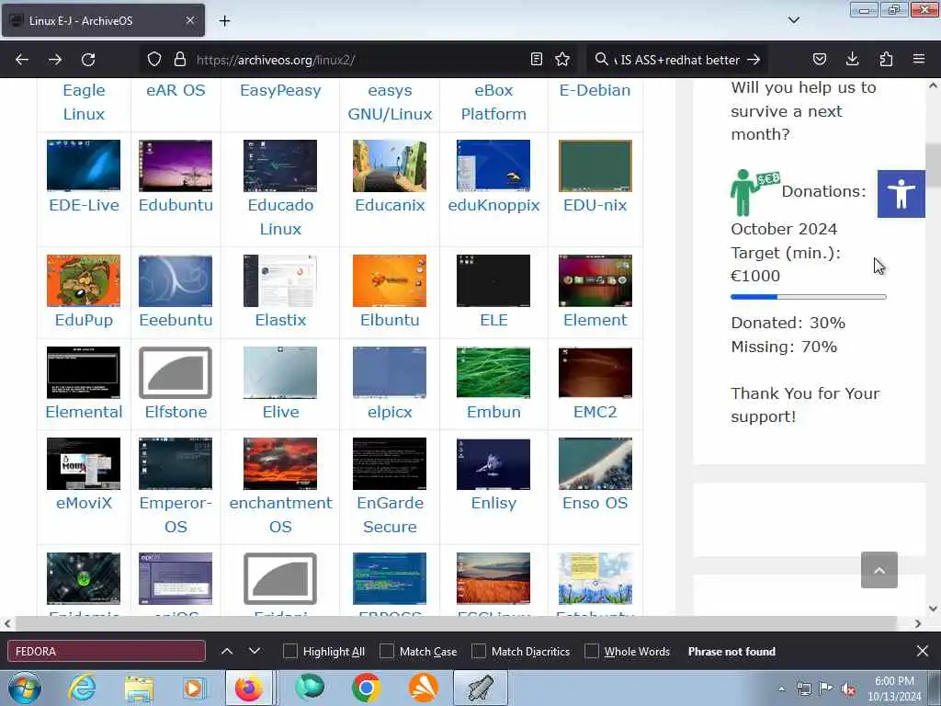The width and height of the screenshot is (941, 706).
Task: Click the donation progress bar
Action: point(809,297)
